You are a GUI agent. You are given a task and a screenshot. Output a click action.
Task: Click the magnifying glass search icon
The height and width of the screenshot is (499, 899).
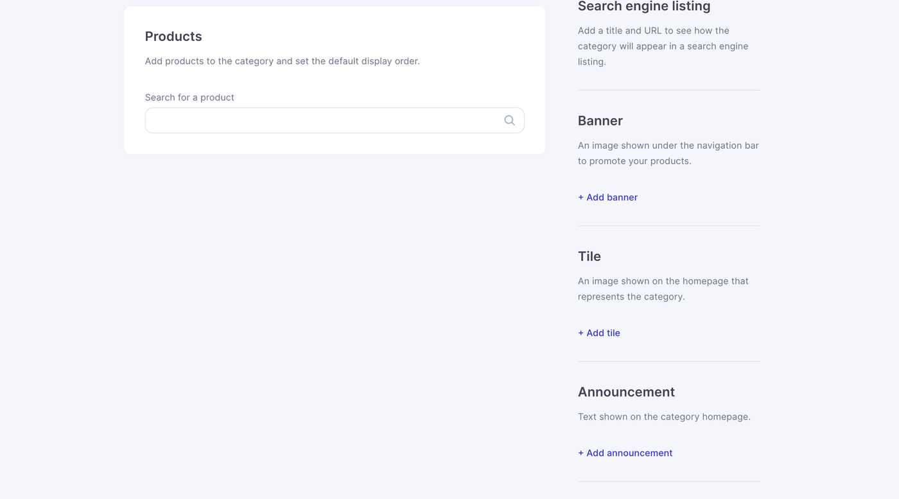coord(509,121)
